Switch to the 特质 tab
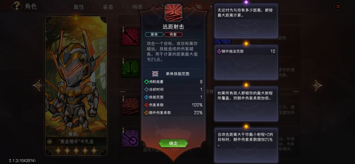Viewport: 355px width, 164px height. (x=137, y=7)
